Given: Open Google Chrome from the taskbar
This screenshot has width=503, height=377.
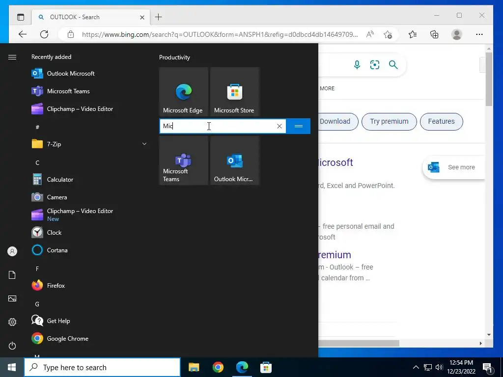Looking at the screenshot, I should click(218, 367).
